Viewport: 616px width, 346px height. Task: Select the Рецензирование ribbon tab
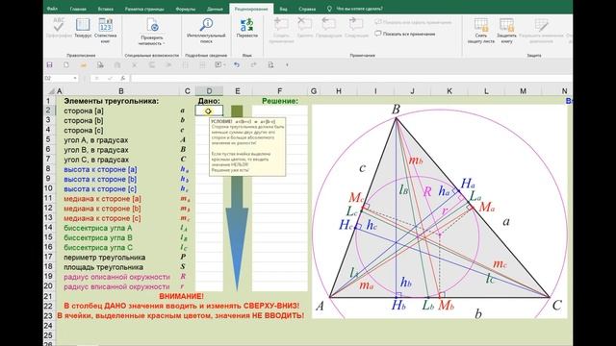(x=251, y=9)
